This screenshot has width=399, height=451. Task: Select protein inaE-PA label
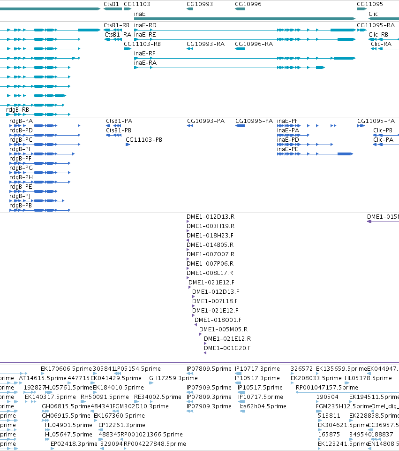pos(288,130)
